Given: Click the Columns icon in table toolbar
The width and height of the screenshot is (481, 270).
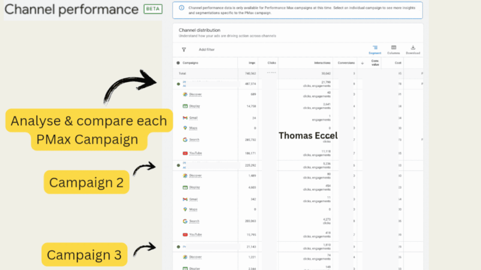Looking at the screenshot, I should tap(394, 47).
